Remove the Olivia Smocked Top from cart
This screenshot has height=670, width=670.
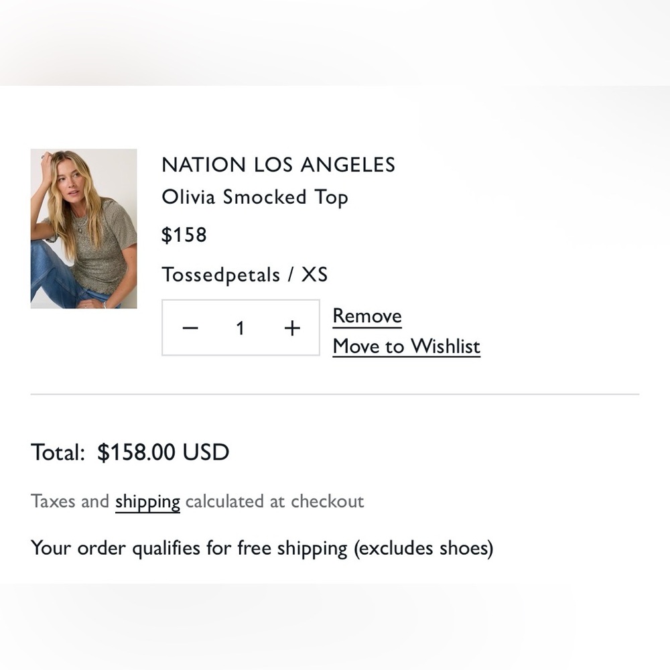coord(367,317)
